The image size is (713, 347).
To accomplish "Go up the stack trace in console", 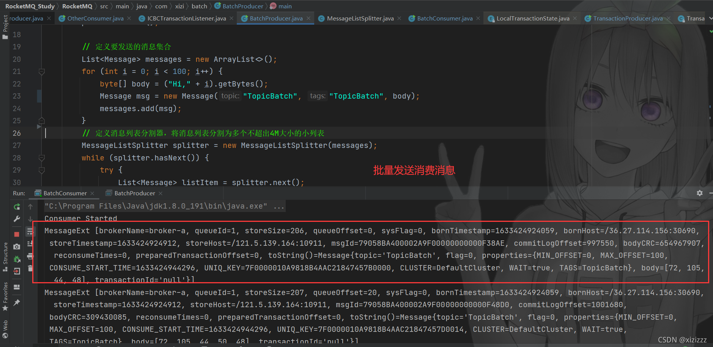I will (x=30, y=207).
